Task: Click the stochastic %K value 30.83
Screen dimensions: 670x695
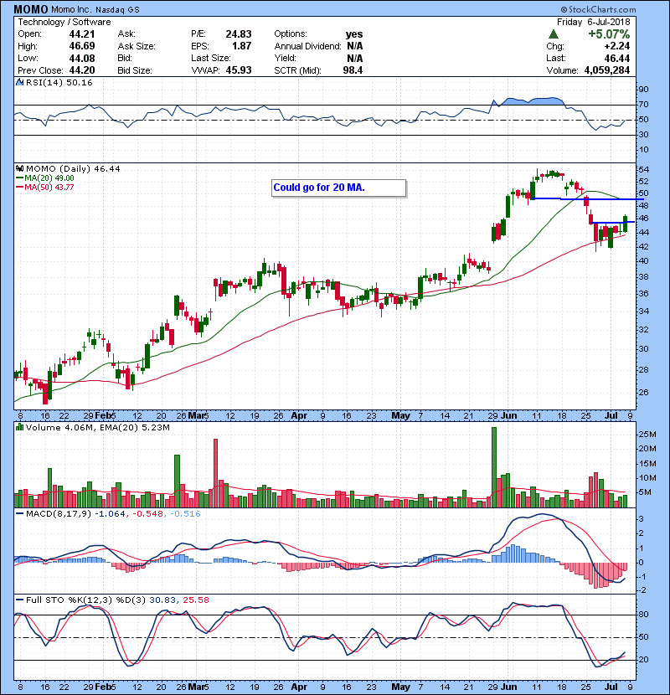Action: coord(162,600)
